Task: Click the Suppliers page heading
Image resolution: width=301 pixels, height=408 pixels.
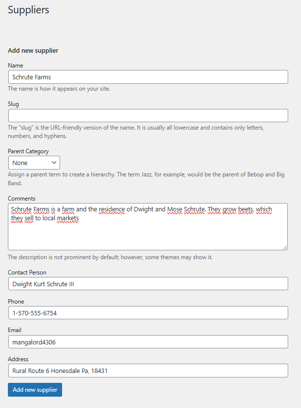Action: [x=29, y=10]
